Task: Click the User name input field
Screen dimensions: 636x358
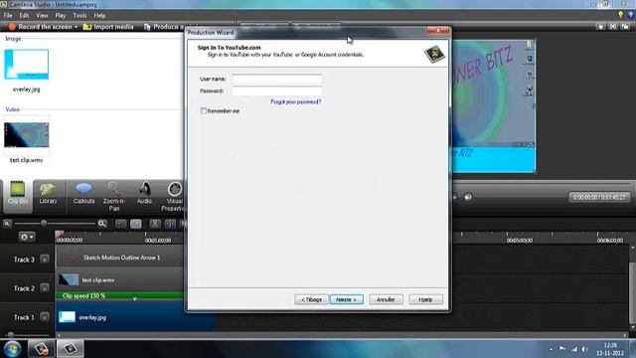Action: 277,80
